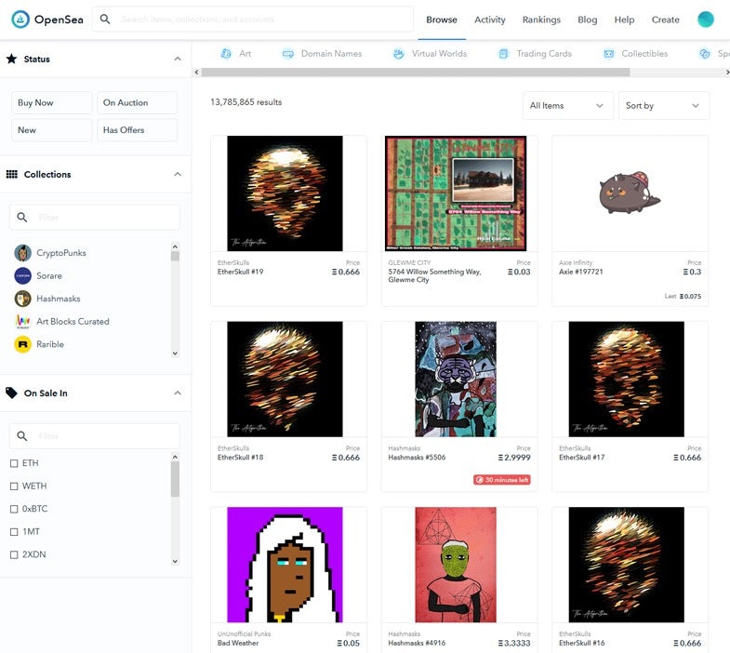Open the All Items dropdown
Screen dimensions: 730x653
pos(567,106)
